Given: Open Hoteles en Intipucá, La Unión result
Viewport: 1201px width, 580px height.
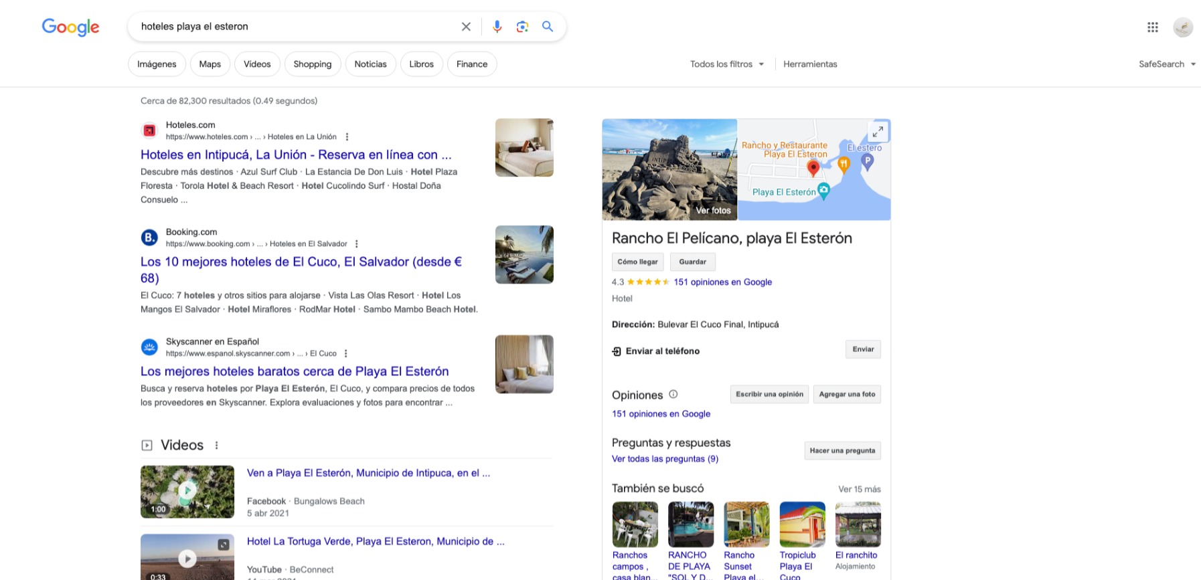Looking at the screenshot, I should click(x=296, y=155).
